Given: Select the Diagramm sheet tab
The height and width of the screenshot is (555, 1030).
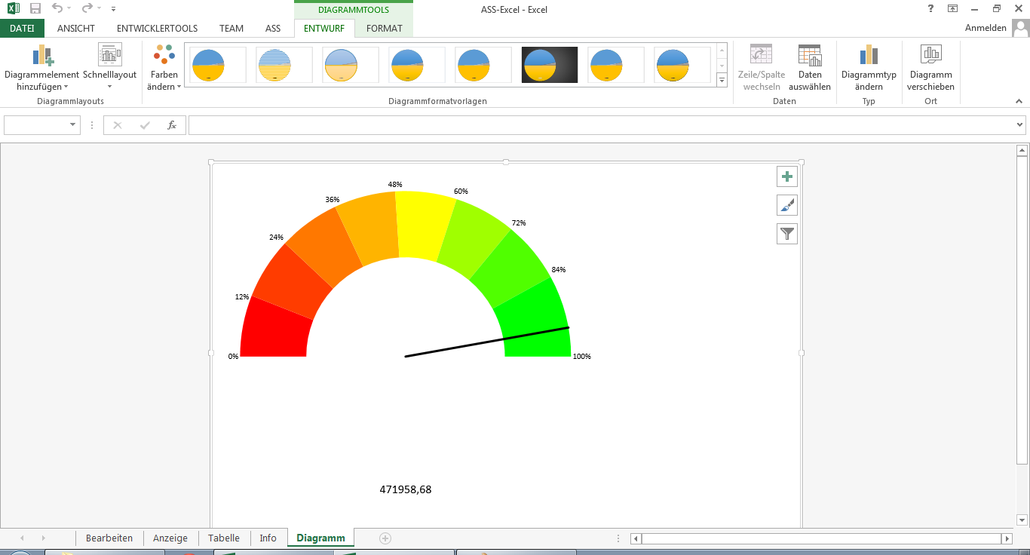Looking at the screenshot, I should pyautogui.click(x=320, y=538).
